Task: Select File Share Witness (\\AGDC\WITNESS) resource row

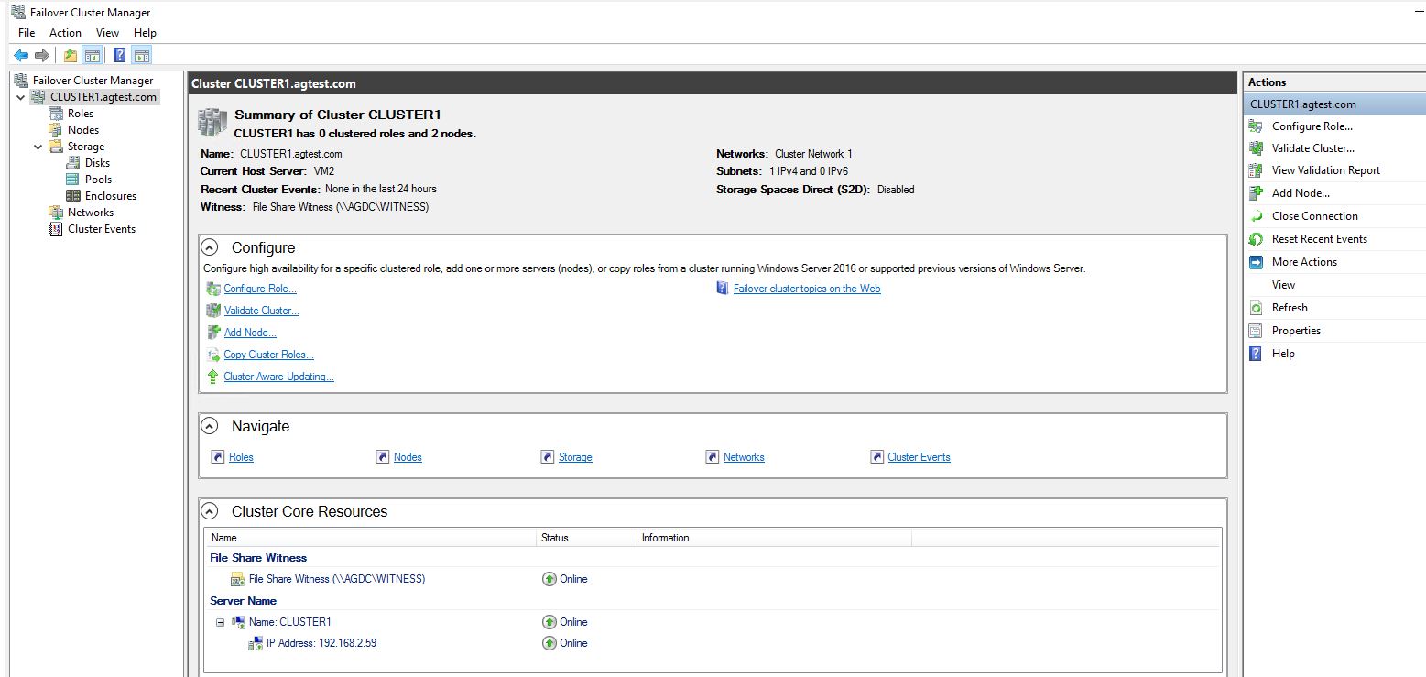Action: click(714, 579)
